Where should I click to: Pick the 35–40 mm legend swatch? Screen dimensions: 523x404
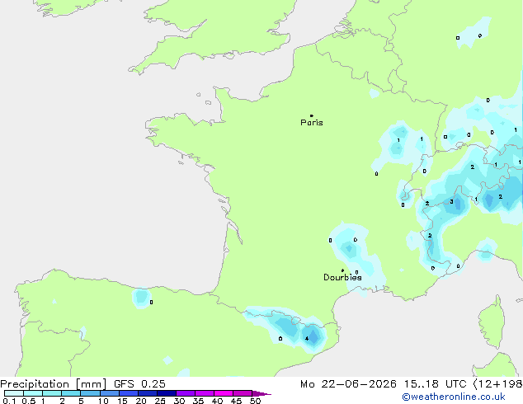click(204, 393)
